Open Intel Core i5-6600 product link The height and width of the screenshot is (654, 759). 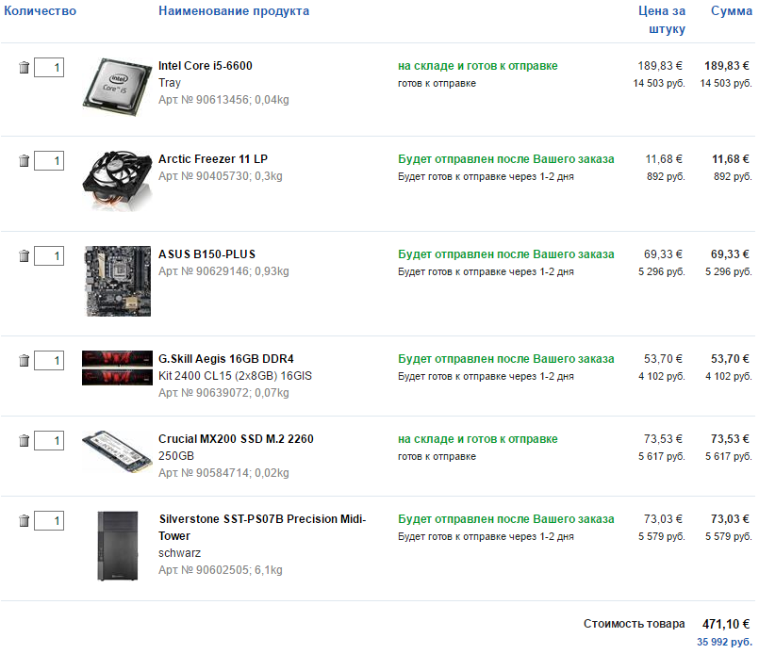pyautogui.click(x=206, y=66)
